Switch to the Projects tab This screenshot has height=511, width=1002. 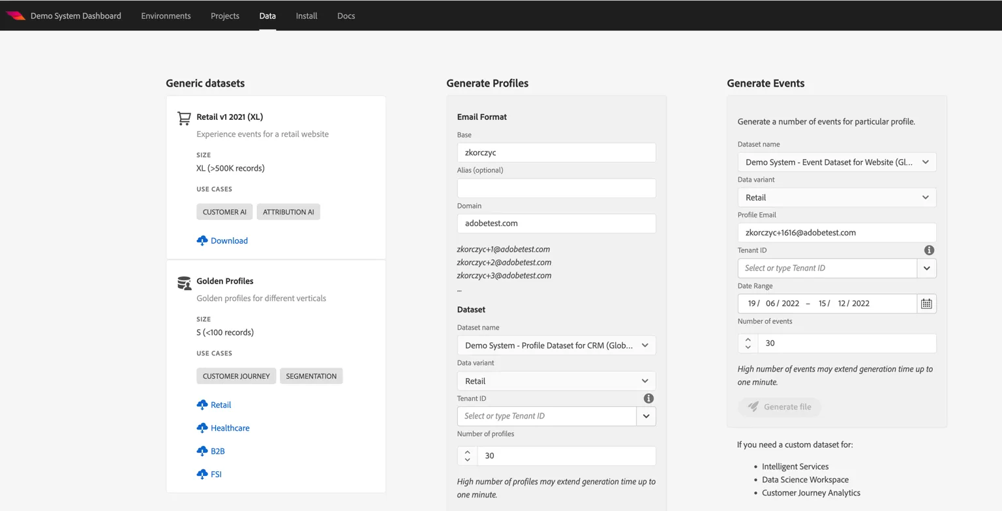pos(225,16)
